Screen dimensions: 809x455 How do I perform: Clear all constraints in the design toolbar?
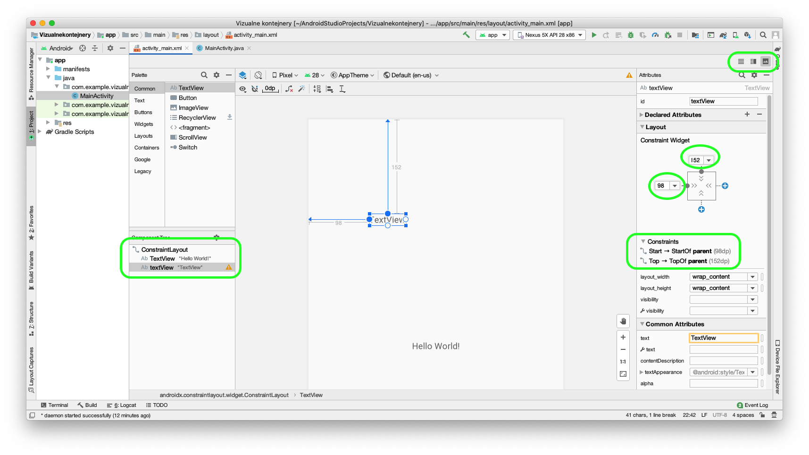289,89
